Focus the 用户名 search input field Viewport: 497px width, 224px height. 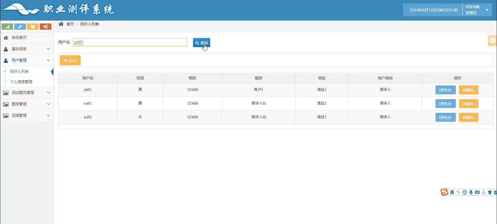(x=130, y=42)
